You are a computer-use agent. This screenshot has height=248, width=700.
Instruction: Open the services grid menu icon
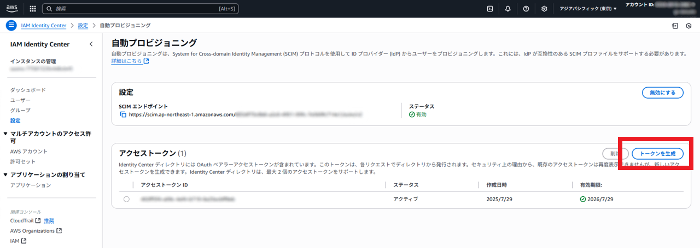point(33,9)
